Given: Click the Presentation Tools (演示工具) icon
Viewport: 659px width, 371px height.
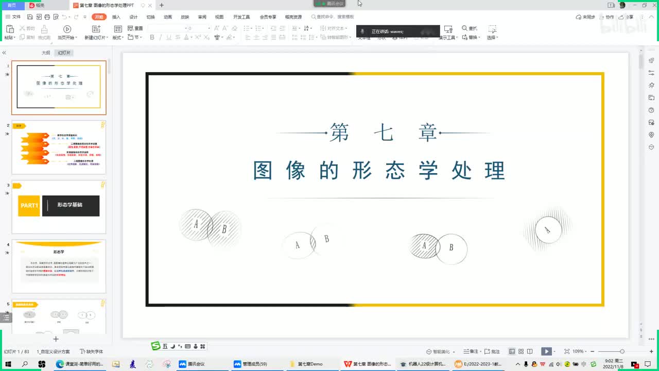Looking at the screenshot, I should [x=448, y=29].
